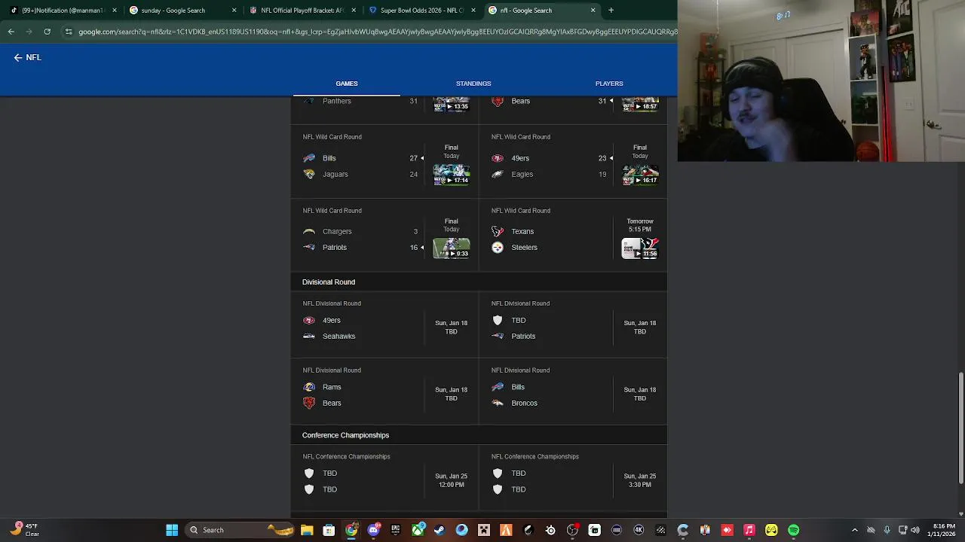
Task: Switch to the TikTok Notification browser tab
Action: coord(60,11)
